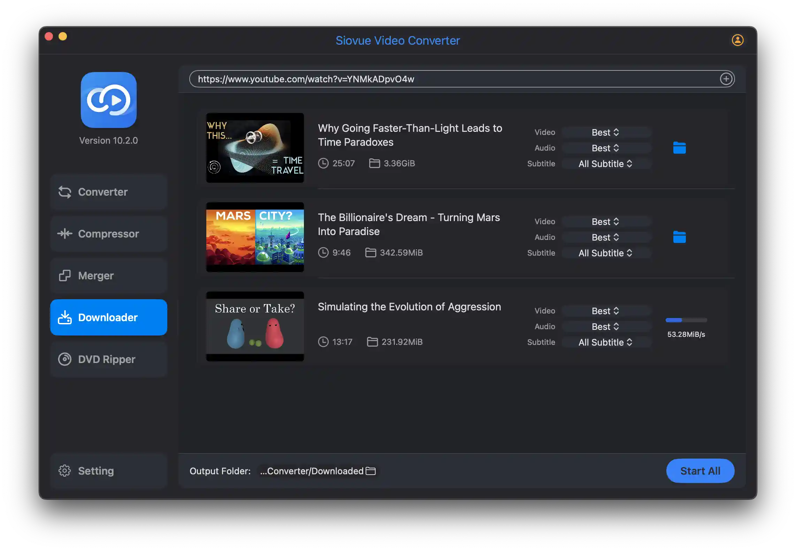Open Audio quality dropdown for Billionaire's Dream
796x551 pixels.
tap(606, 237)
